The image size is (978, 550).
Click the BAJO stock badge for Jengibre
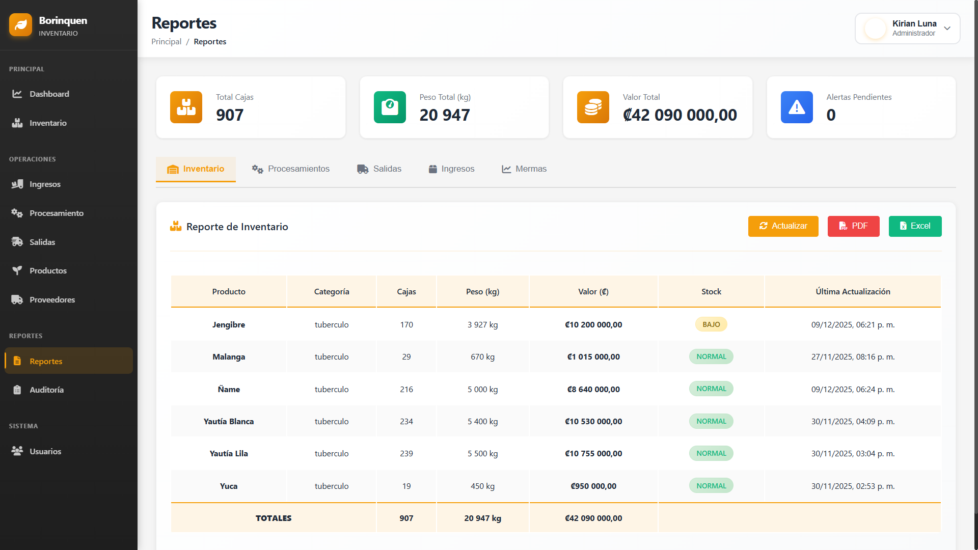tap(711, 324)
